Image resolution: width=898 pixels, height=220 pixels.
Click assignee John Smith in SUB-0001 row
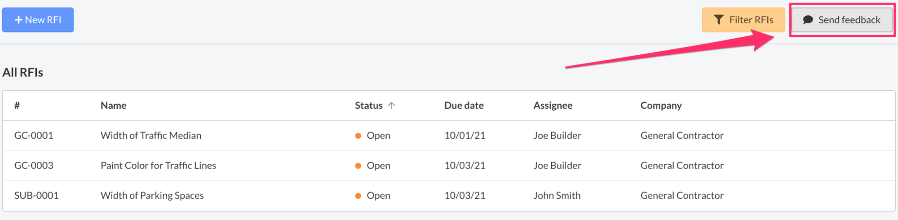557,196
